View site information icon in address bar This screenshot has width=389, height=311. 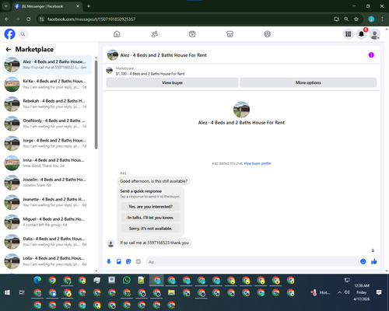click(41, 19)
